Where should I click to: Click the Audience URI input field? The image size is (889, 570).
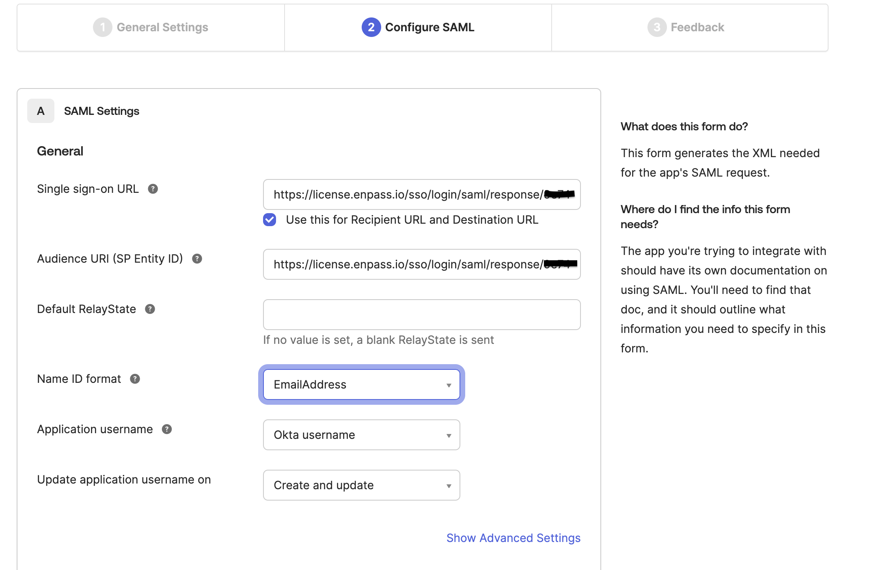click(422, 264)
